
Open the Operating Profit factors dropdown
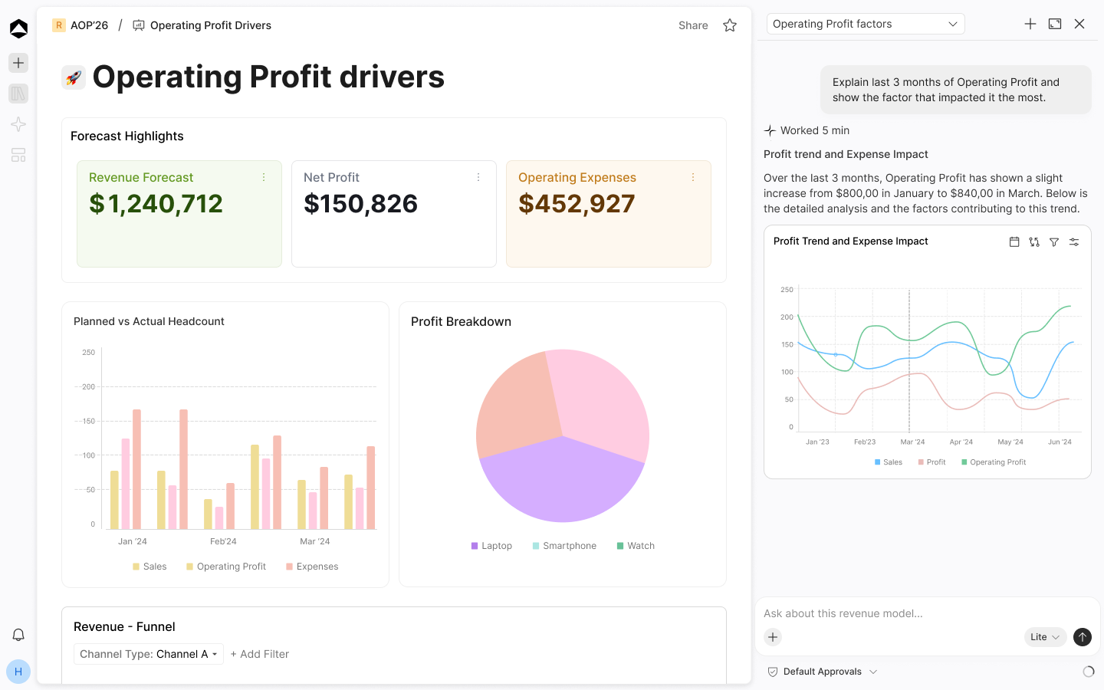(x=866, y=24)
